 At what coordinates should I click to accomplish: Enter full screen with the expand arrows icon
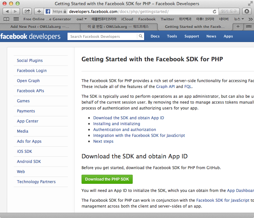(250, 4)
